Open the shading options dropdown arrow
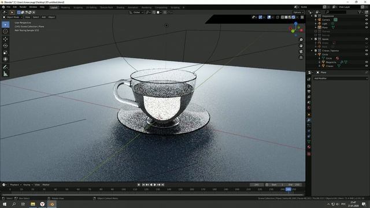Viewport: 370px width, 208px height. click(297, 17)
